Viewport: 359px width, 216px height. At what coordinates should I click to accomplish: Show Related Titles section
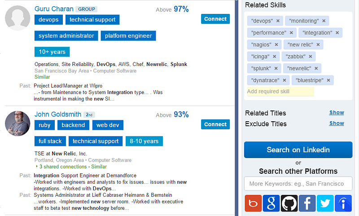click(x=337, y=112)
